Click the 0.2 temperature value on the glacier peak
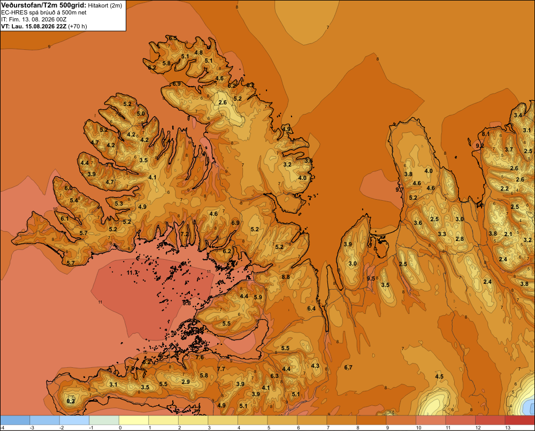This screenshot has height=431, width=535. click(x=71, y=401)
